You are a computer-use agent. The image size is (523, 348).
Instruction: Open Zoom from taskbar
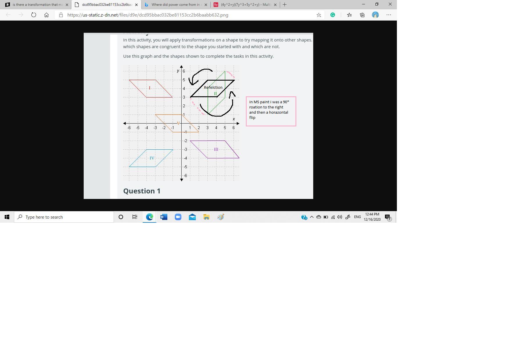click(x=178, y=217)
